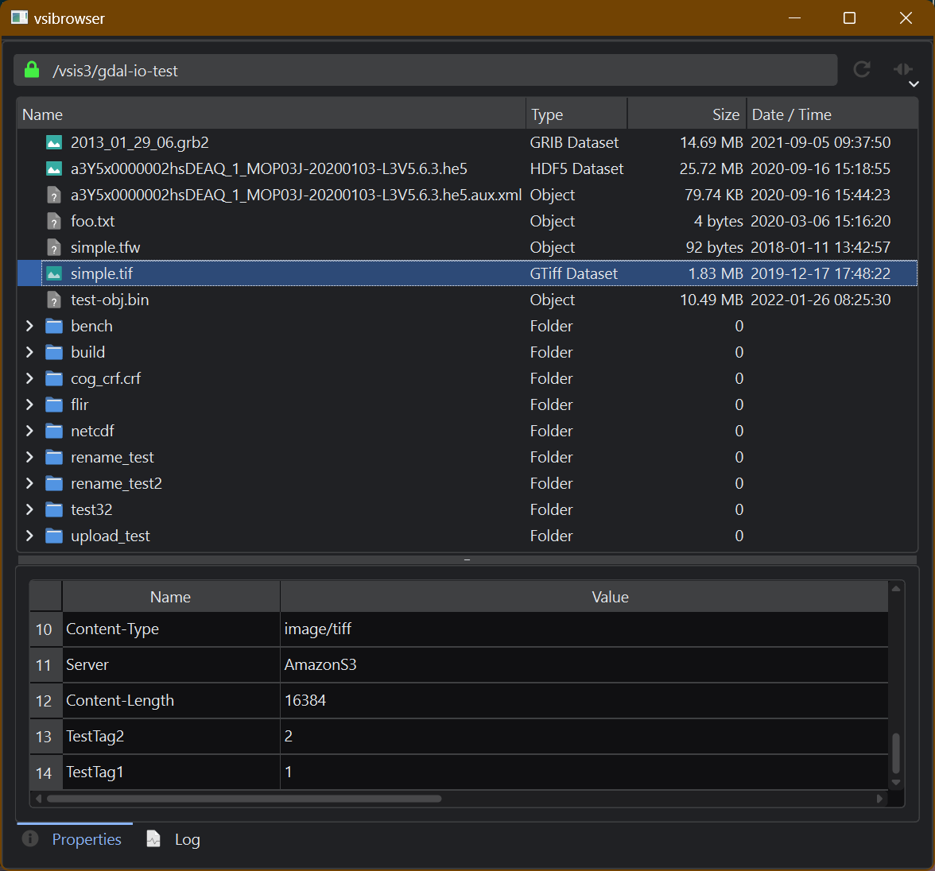
Task: Expand the bench folder
Action: 29,325
